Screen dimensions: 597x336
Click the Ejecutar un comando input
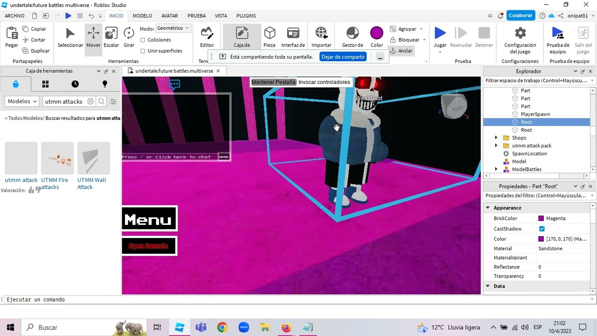click(x=298, y=300)
